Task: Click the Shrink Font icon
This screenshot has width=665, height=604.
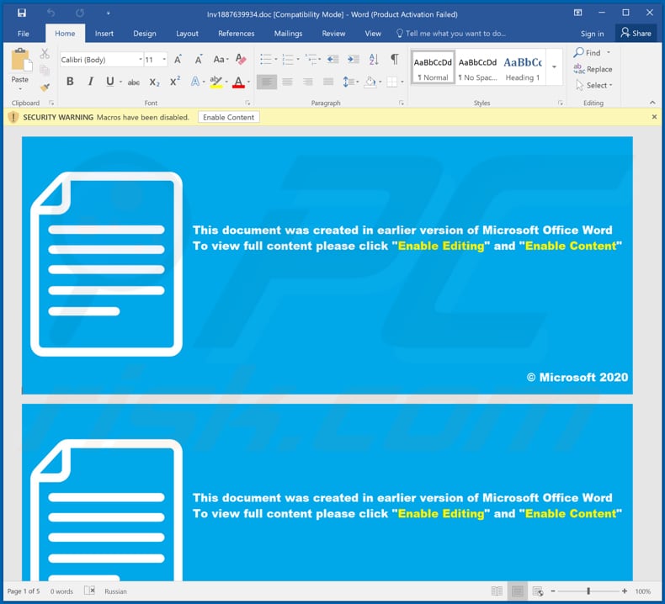Action: 198,60
